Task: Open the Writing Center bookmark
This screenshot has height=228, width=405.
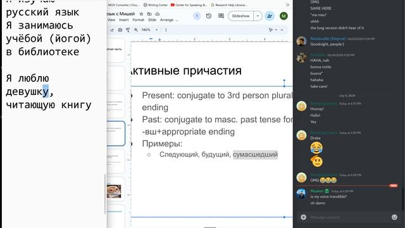Action: click(x=156, y=5)
